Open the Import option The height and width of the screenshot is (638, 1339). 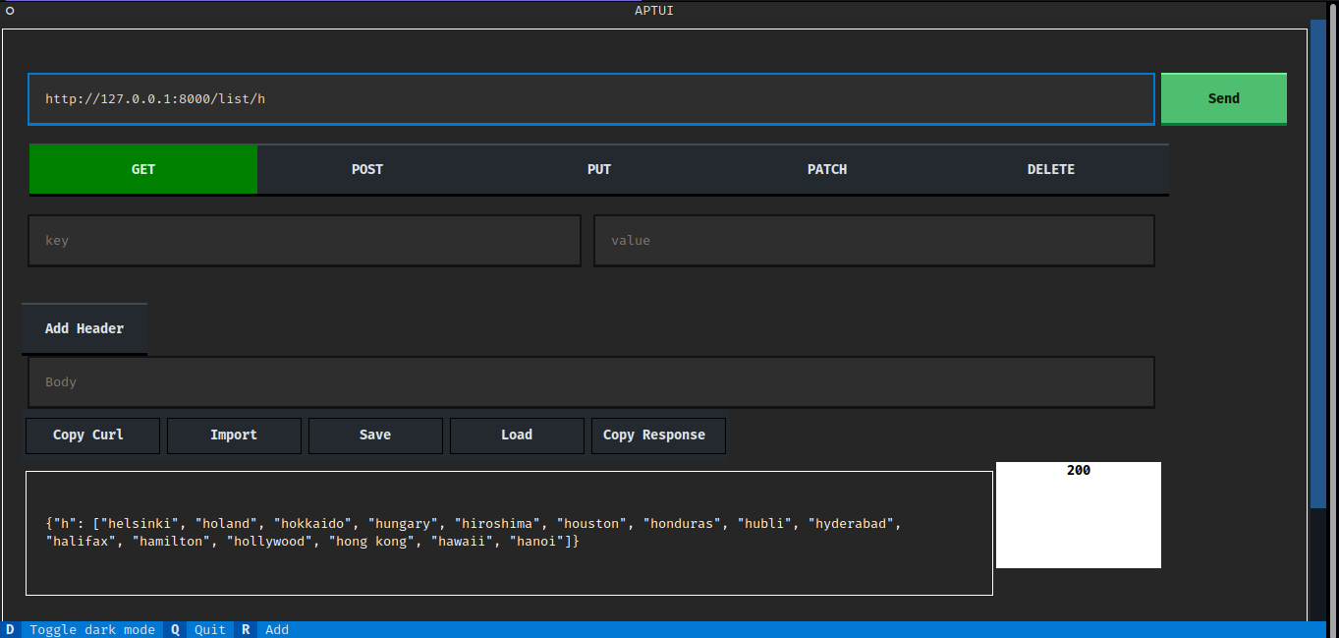click(234, 435)
